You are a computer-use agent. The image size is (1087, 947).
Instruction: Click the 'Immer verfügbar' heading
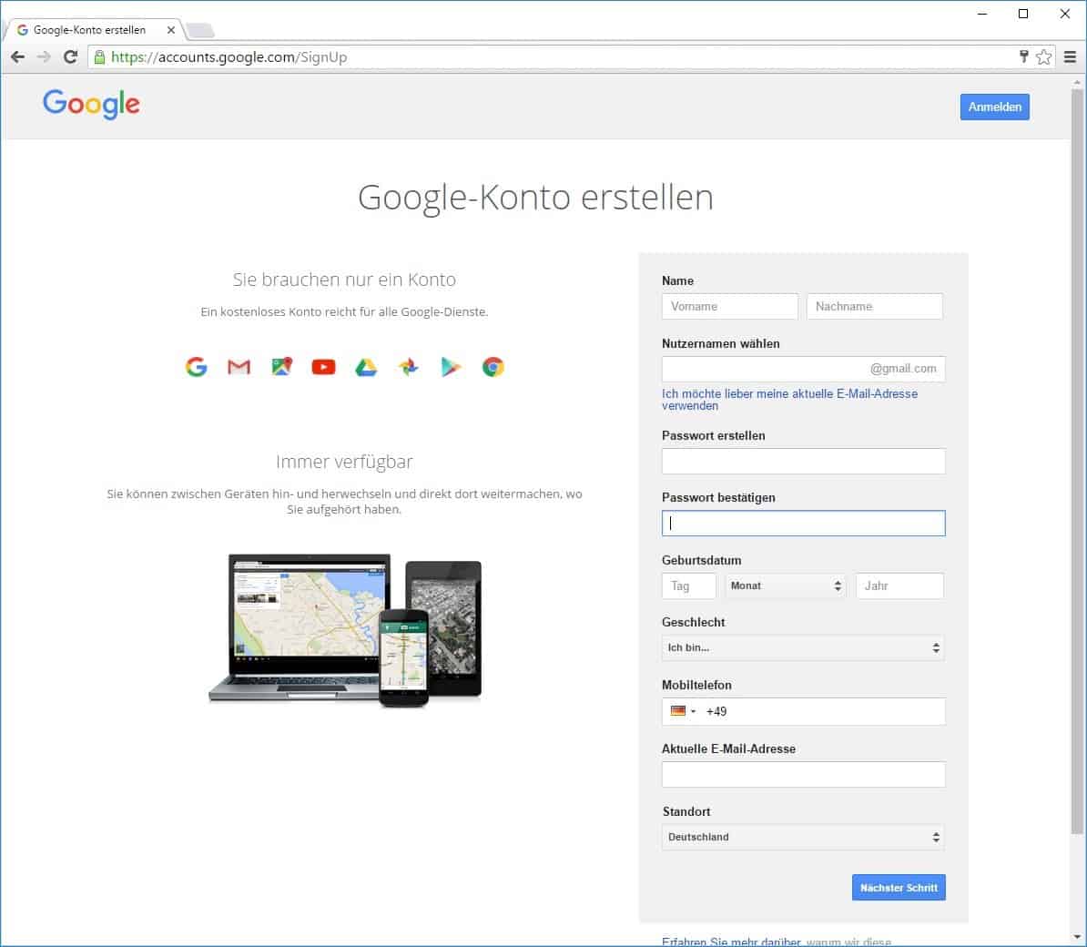344,462
